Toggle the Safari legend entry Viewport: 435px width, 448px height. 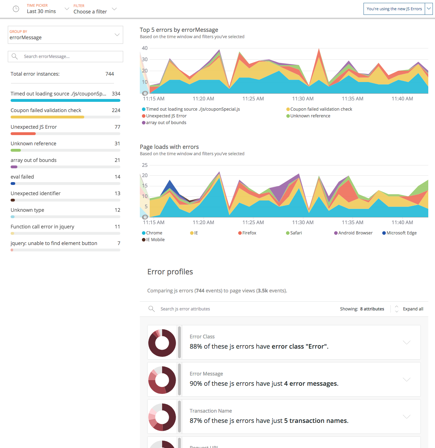tap(287, 233)
